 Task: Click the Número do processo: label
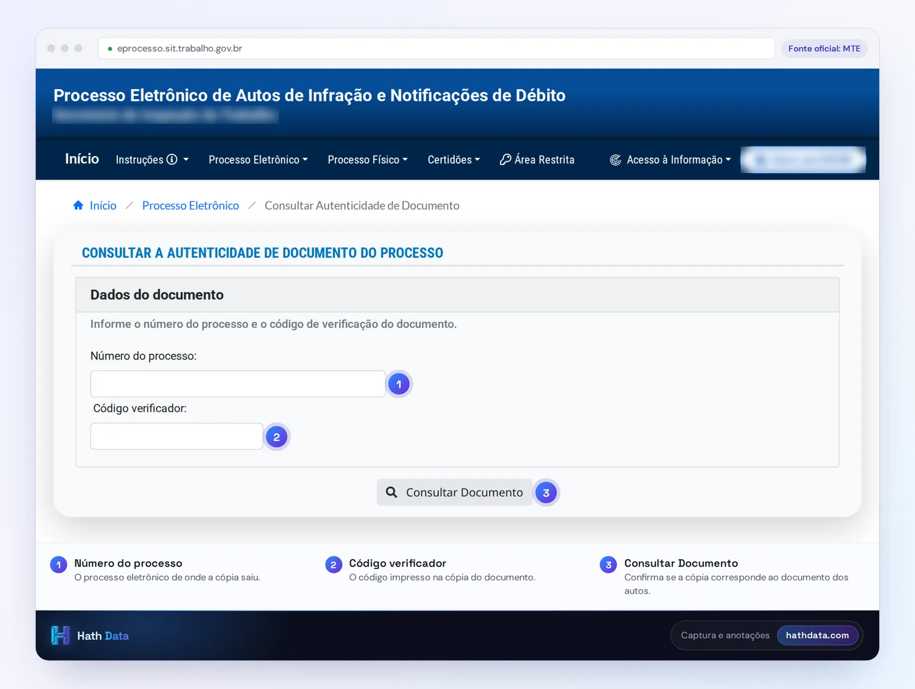click(x=144, y=356)
